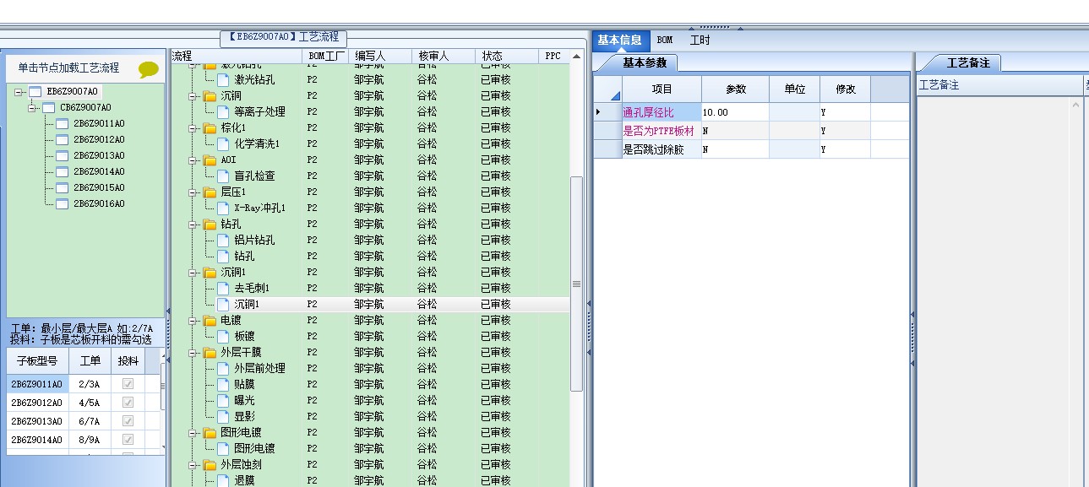The height and width of the screenshot is (487, 1089).
Task: Toggle 投料 checkbox for 2B6Z9011A0
Action: click(x=128, y=384)
